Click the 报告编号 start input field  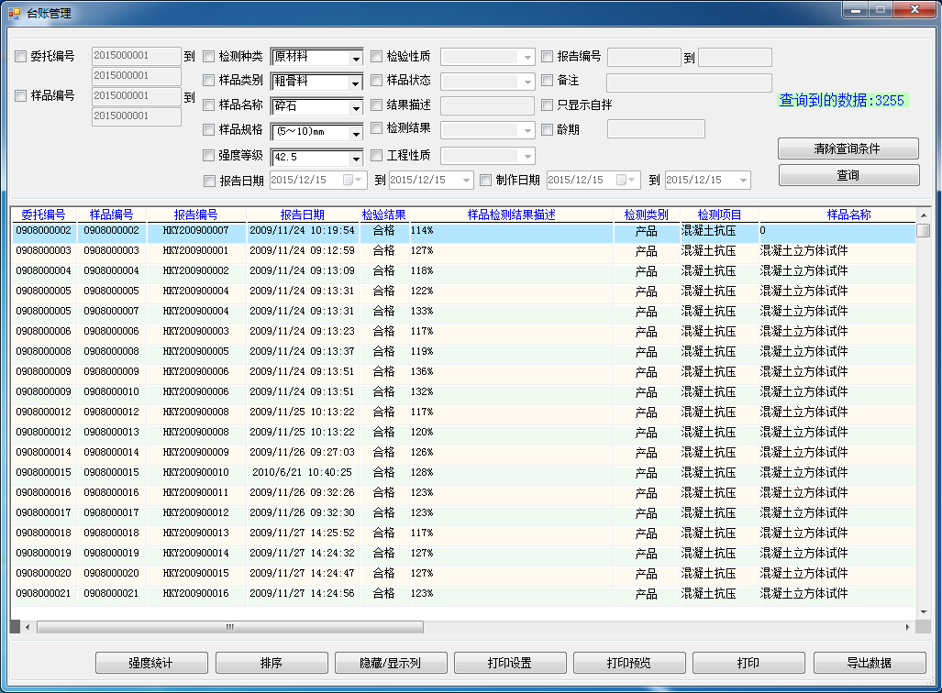click(x=644, y=58)
